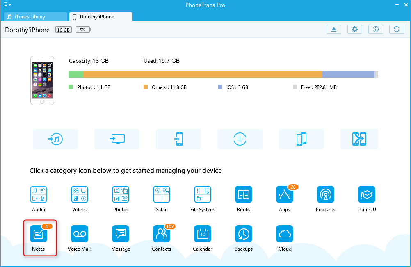The width and height of the screenshot is (411, 267).
Task: Open the File System category
Action: pyautogui.click(x=203, y=195)
